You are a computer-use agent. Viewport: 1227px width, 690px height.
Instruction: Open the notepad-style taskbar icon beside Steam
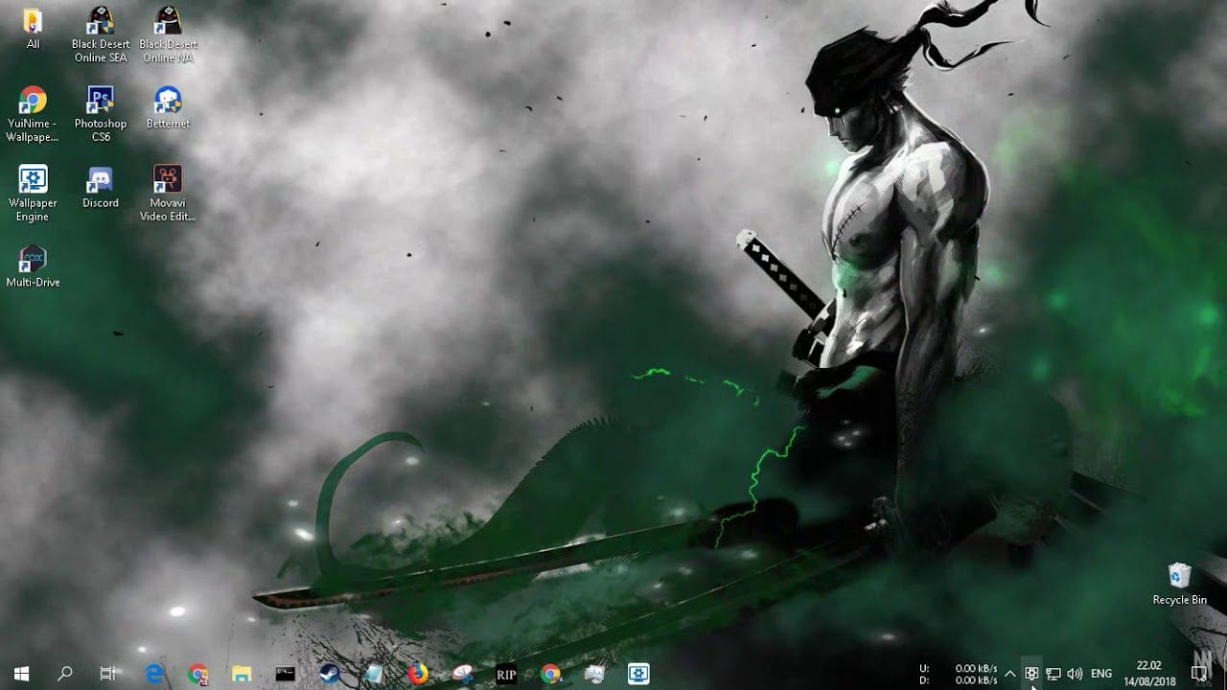point(374,674)
